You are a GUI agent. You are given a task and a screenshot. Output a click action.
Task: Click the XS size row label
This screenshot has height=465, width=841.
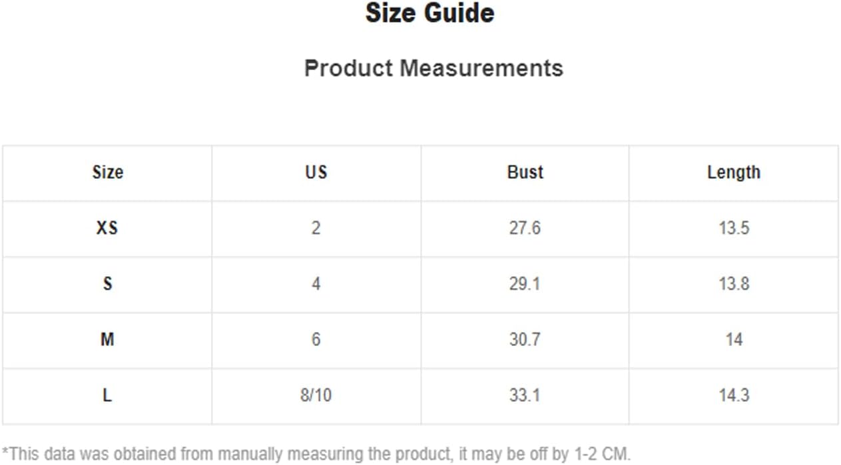point(107,228)
